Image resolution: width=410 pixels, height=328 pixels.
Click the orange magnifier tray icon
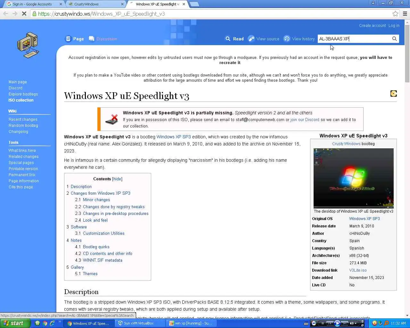[x=386, y=323]
